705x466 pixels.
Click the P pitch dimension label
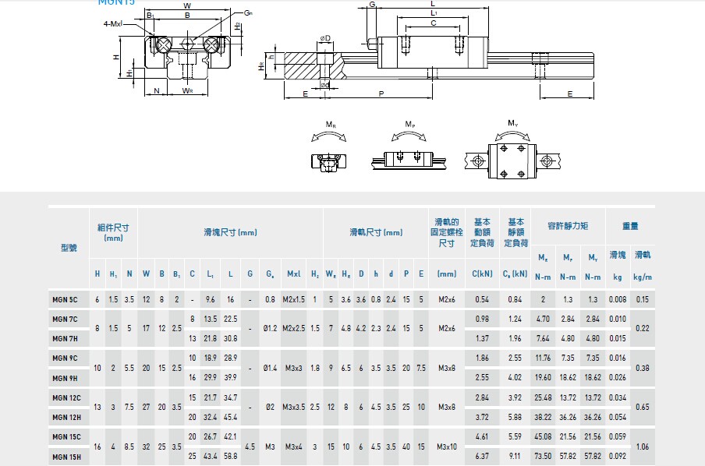click(381, 94)
